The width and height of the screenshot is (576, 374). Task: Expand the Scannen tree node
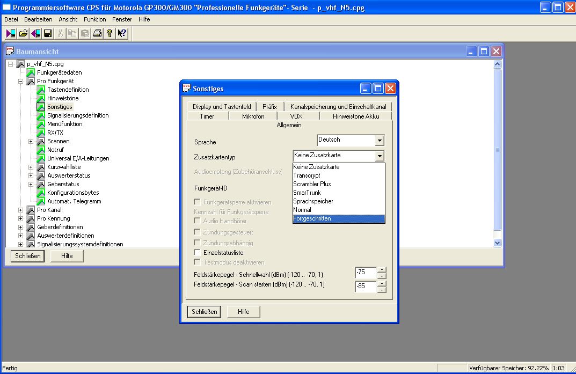31,141
